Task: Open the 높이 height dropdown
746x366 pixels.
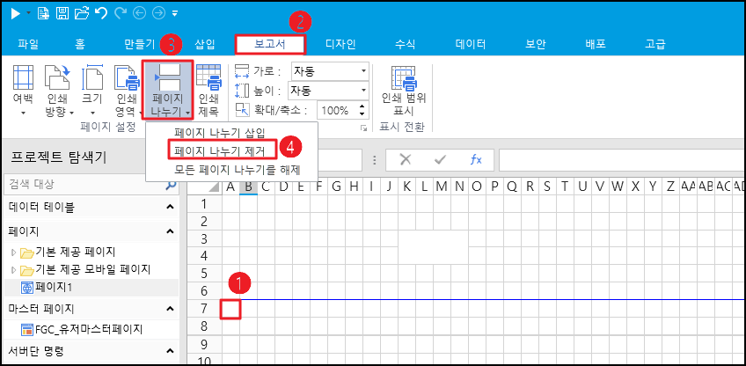Action: [363, 91]
